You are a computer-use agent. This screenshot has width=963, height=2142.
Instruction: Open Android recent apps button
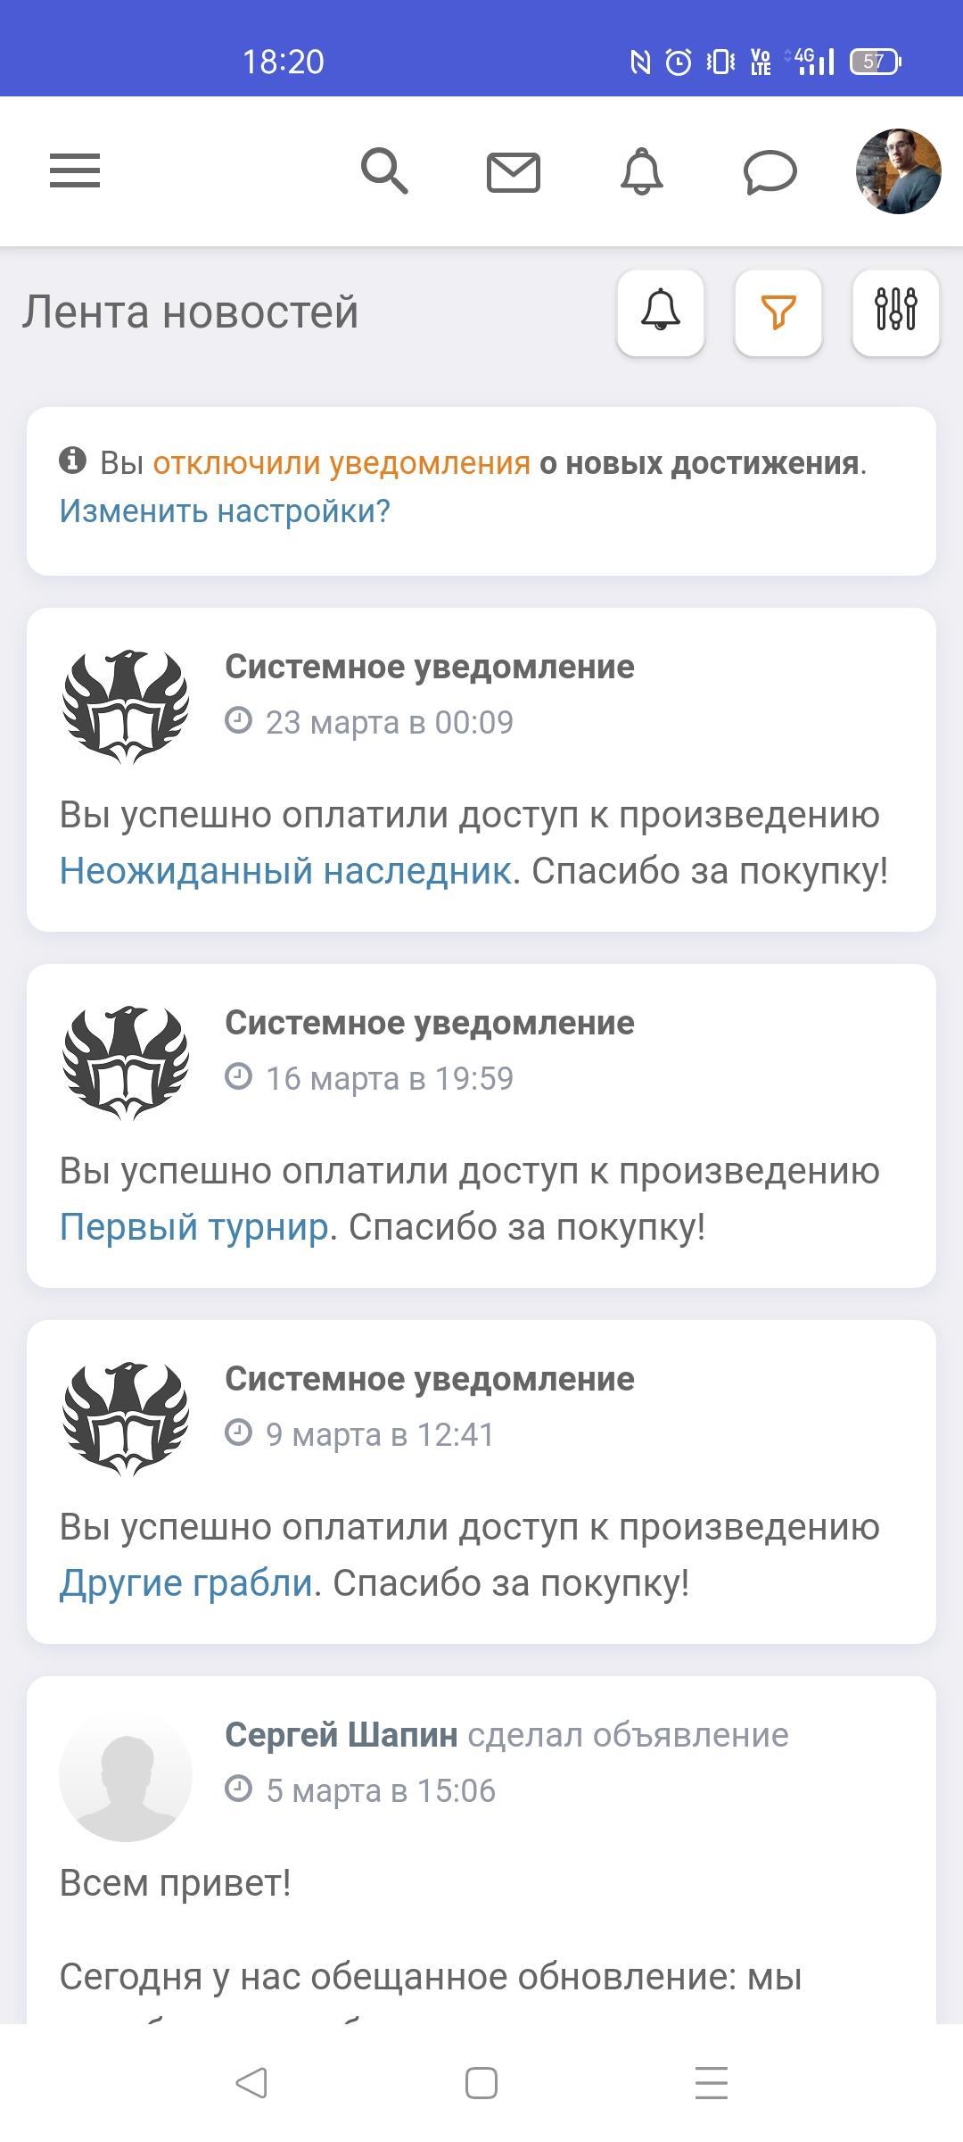712,2083
